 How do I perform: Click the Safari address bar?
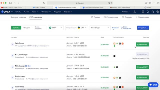click(x=80, y=3)
